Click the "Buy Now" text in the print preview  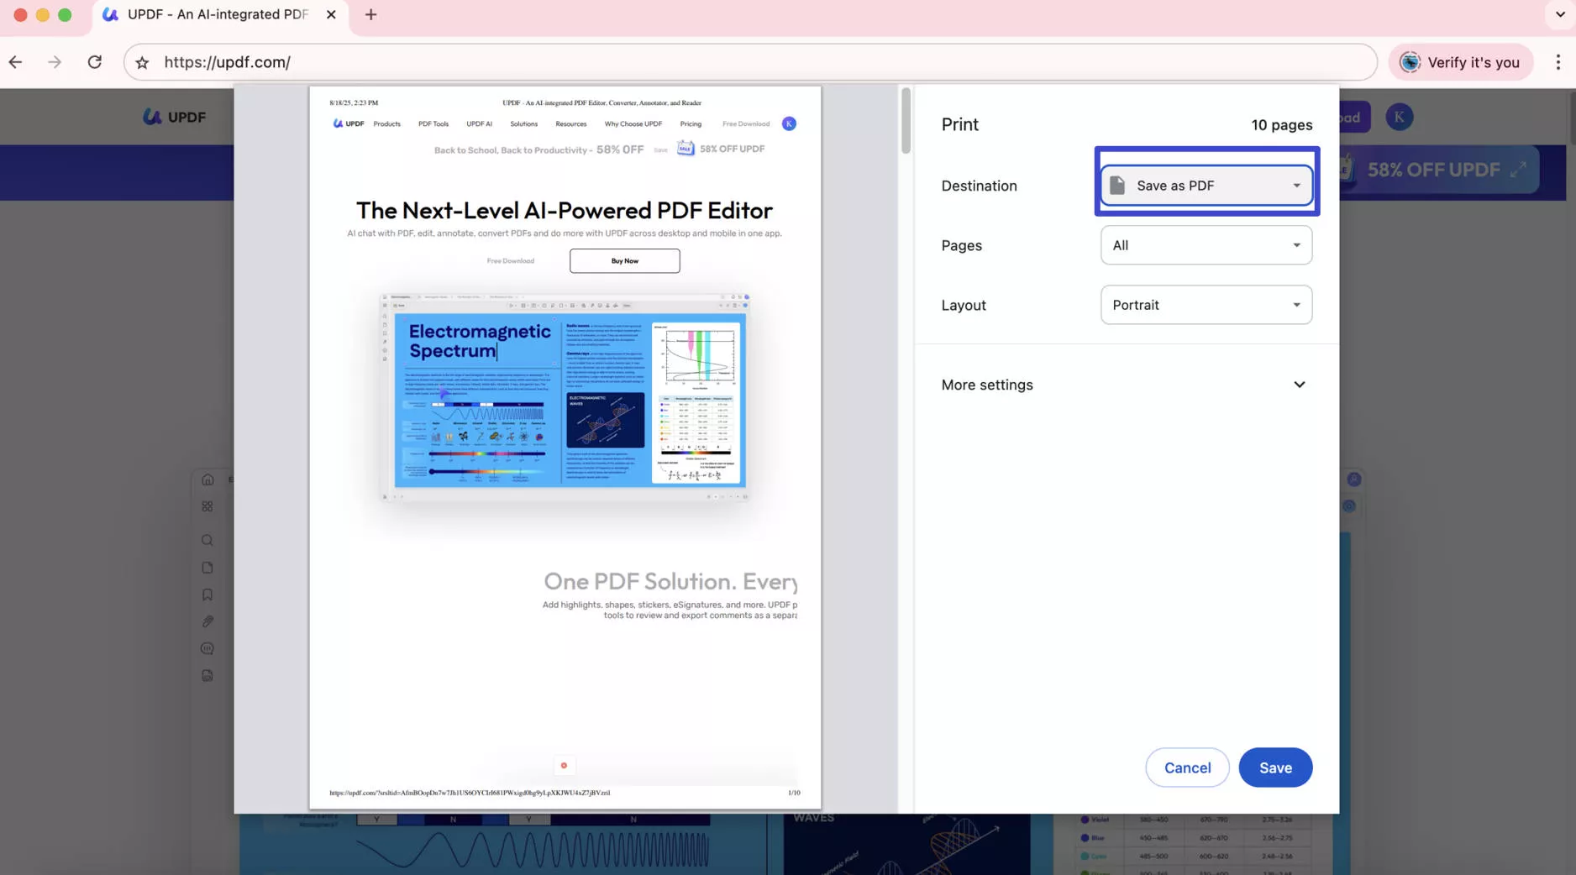tap(624, 261)
